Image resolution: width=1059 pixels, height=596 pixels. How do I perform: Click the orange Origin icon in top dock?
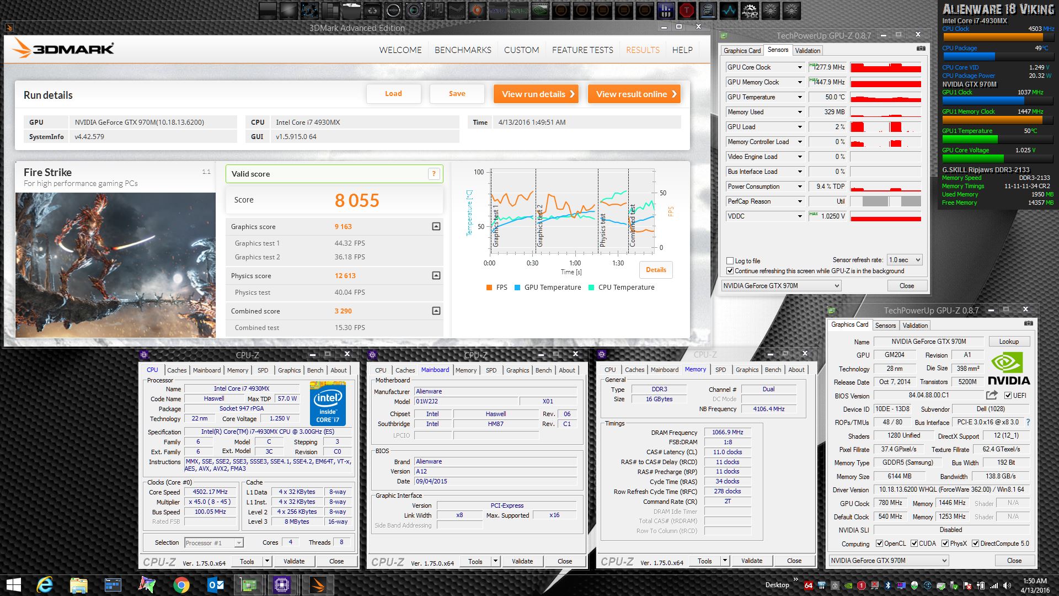point(477,10)
